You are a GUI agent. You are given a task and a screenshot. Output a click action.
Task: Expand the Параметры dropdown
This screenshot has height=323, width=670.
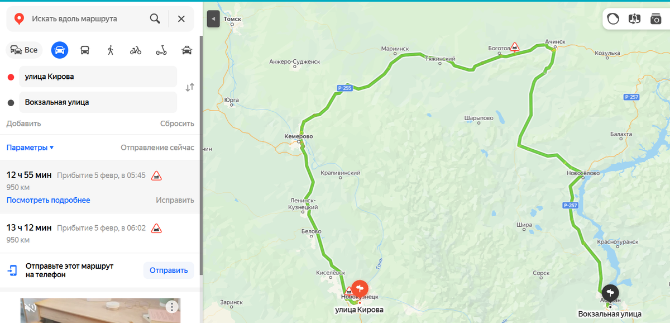pyautogui.click(x=30, y=148)
